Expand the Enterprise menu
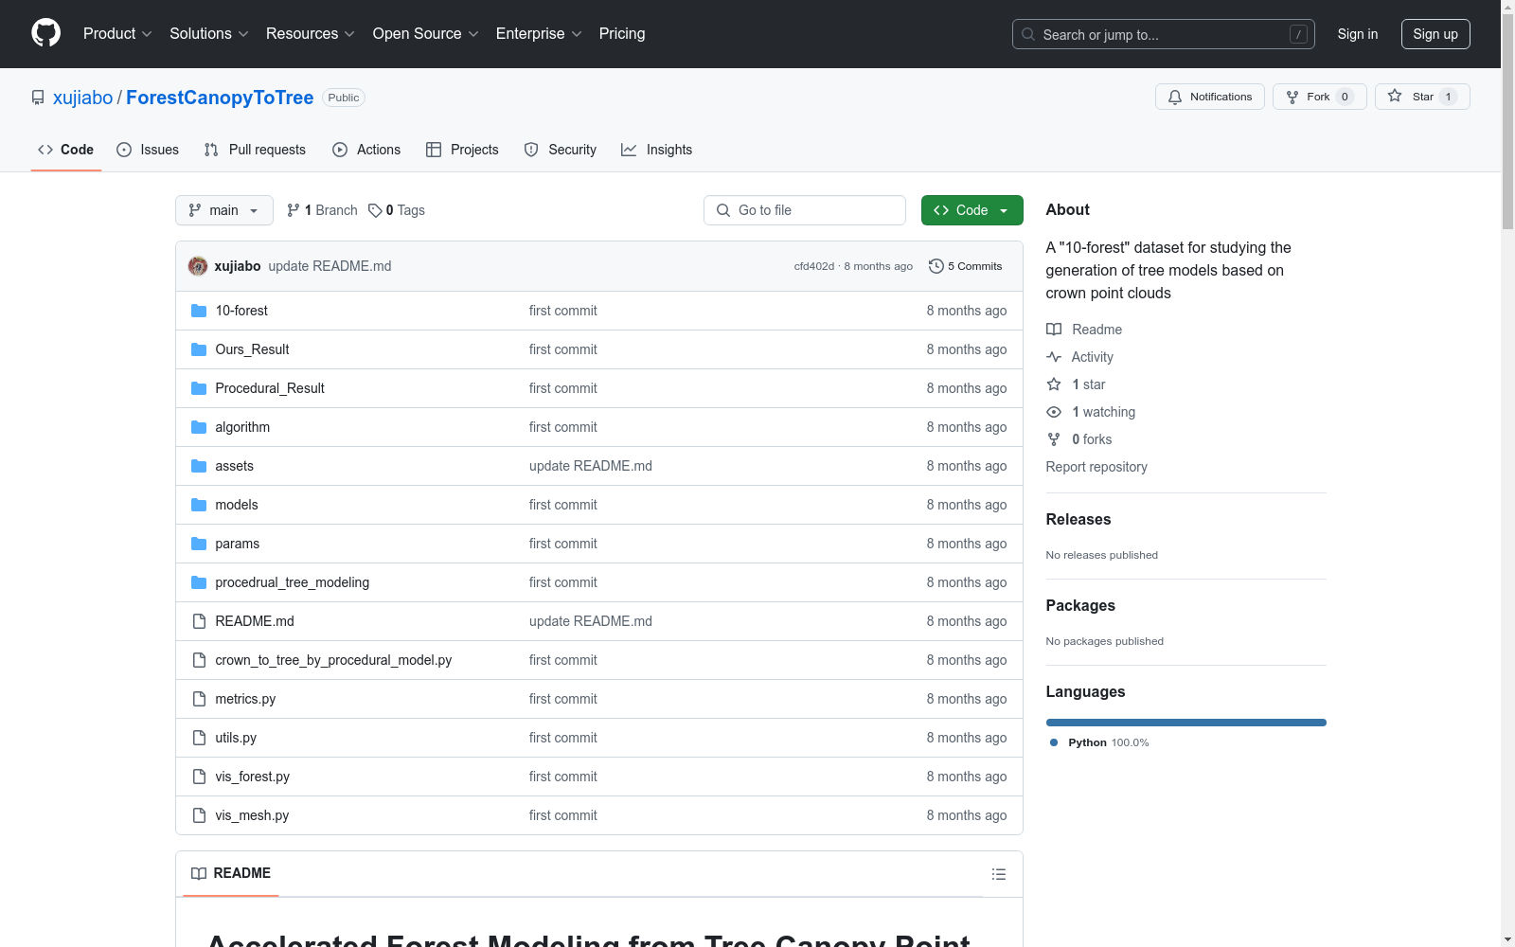Screen dimensions: 1515x947 pos(539,34)
